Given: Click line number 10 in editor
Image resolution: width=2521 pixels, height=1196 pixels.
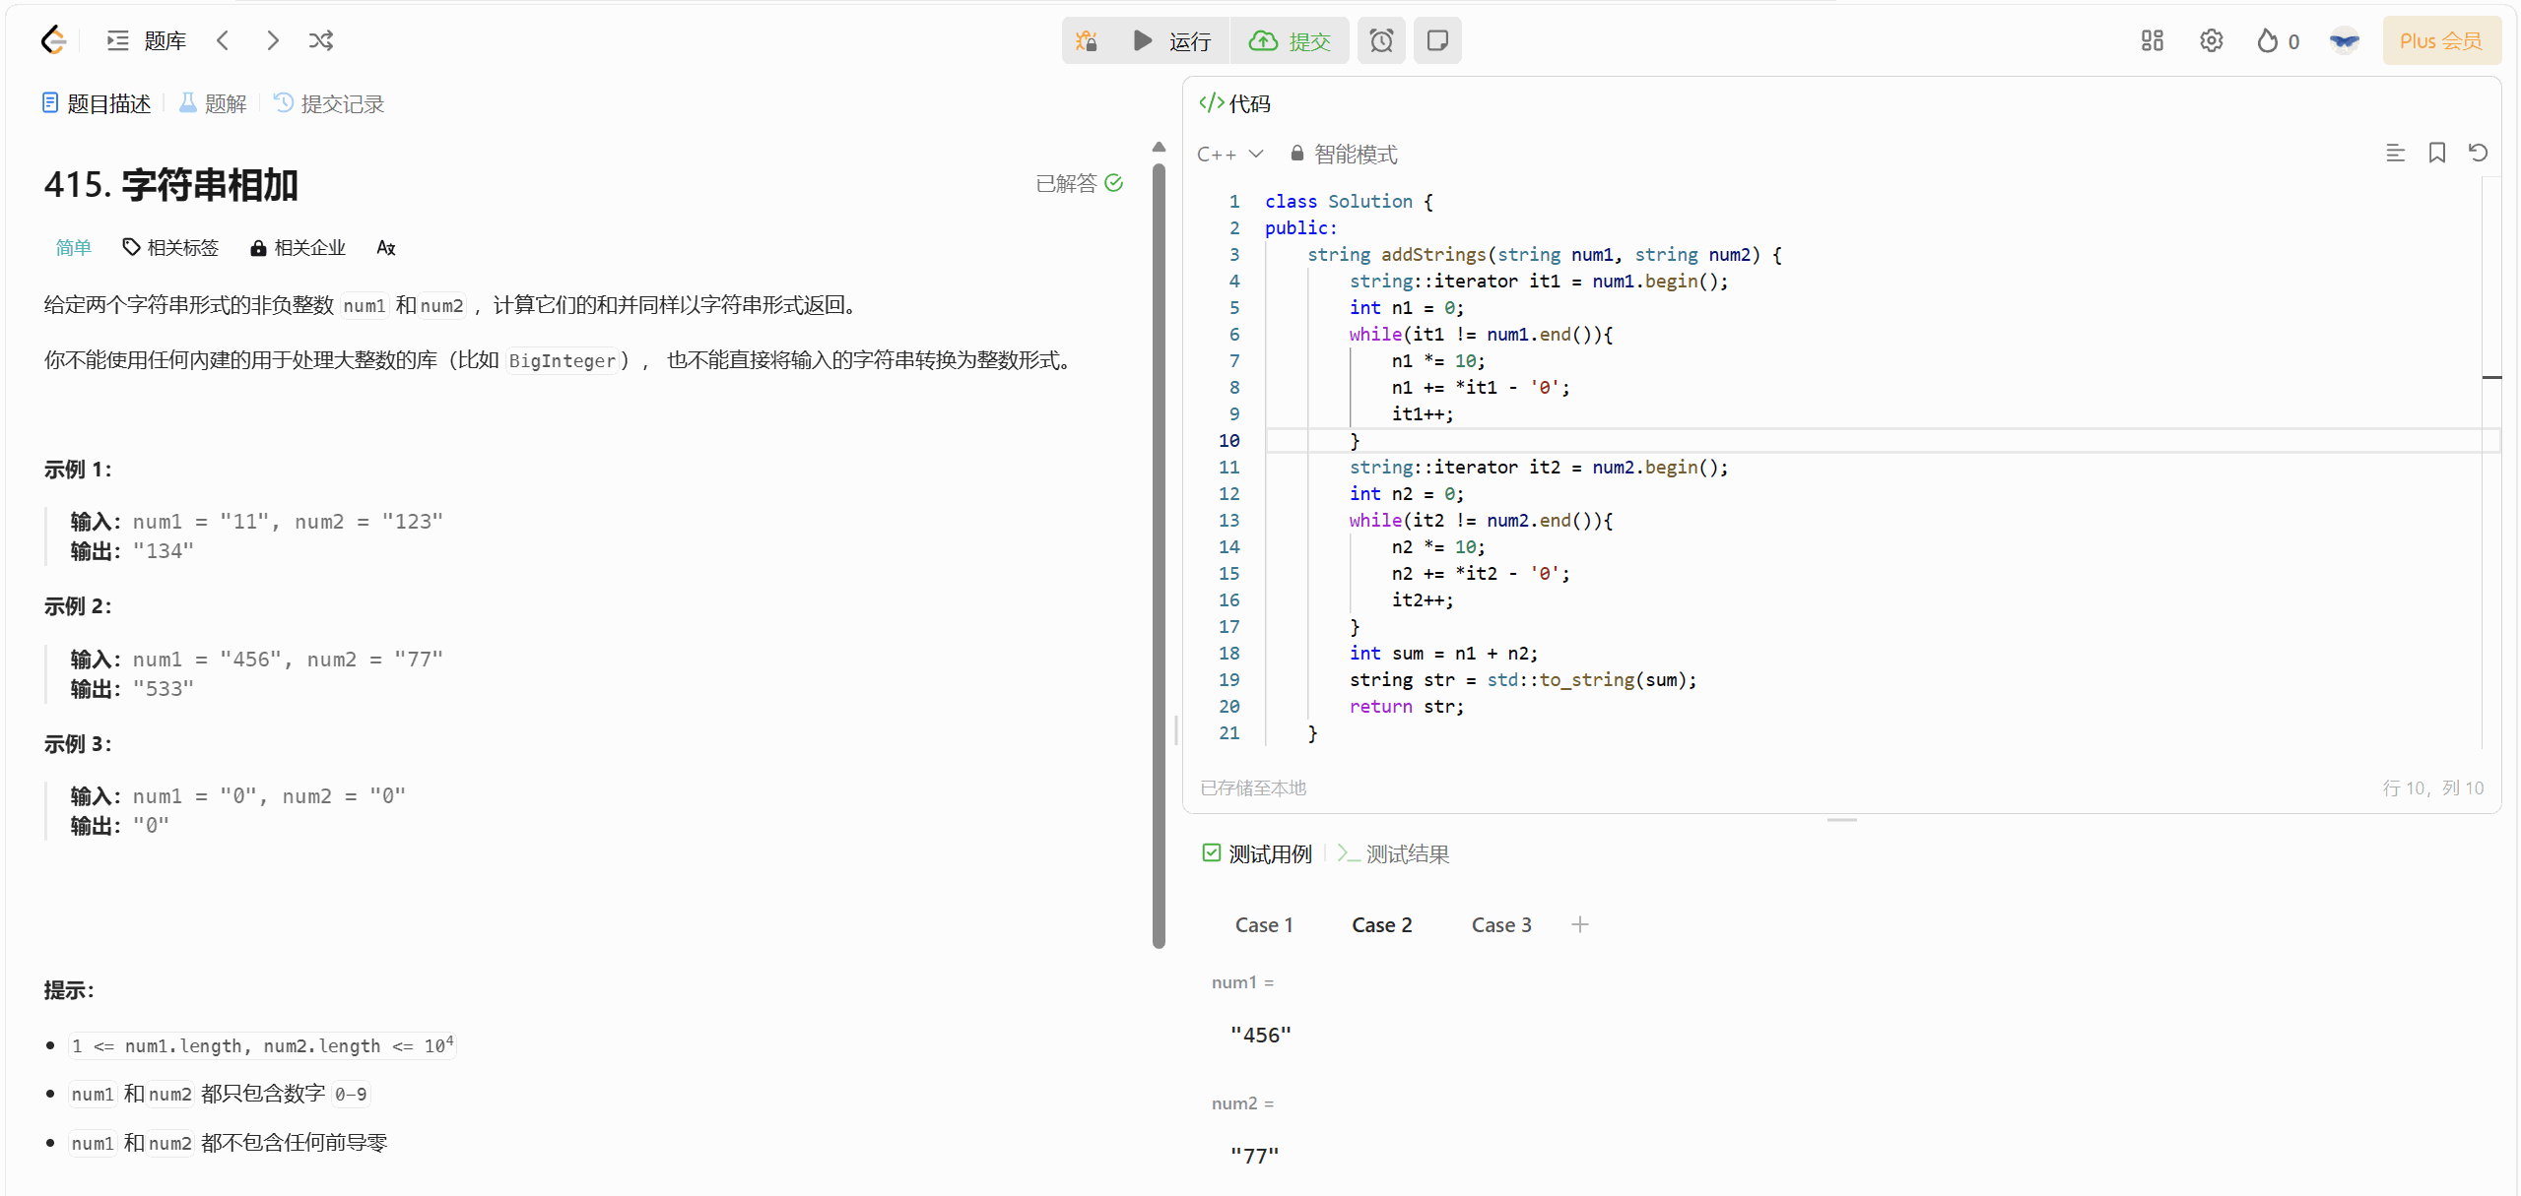Looking at the screenshot, I should pyautogui.click(x=1229, y=440).
